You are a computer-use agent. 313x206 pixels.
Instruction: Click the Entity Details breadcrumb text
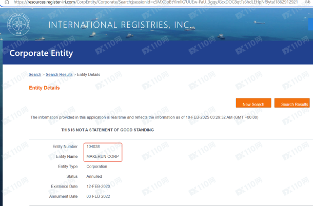[x=89, y=74]
